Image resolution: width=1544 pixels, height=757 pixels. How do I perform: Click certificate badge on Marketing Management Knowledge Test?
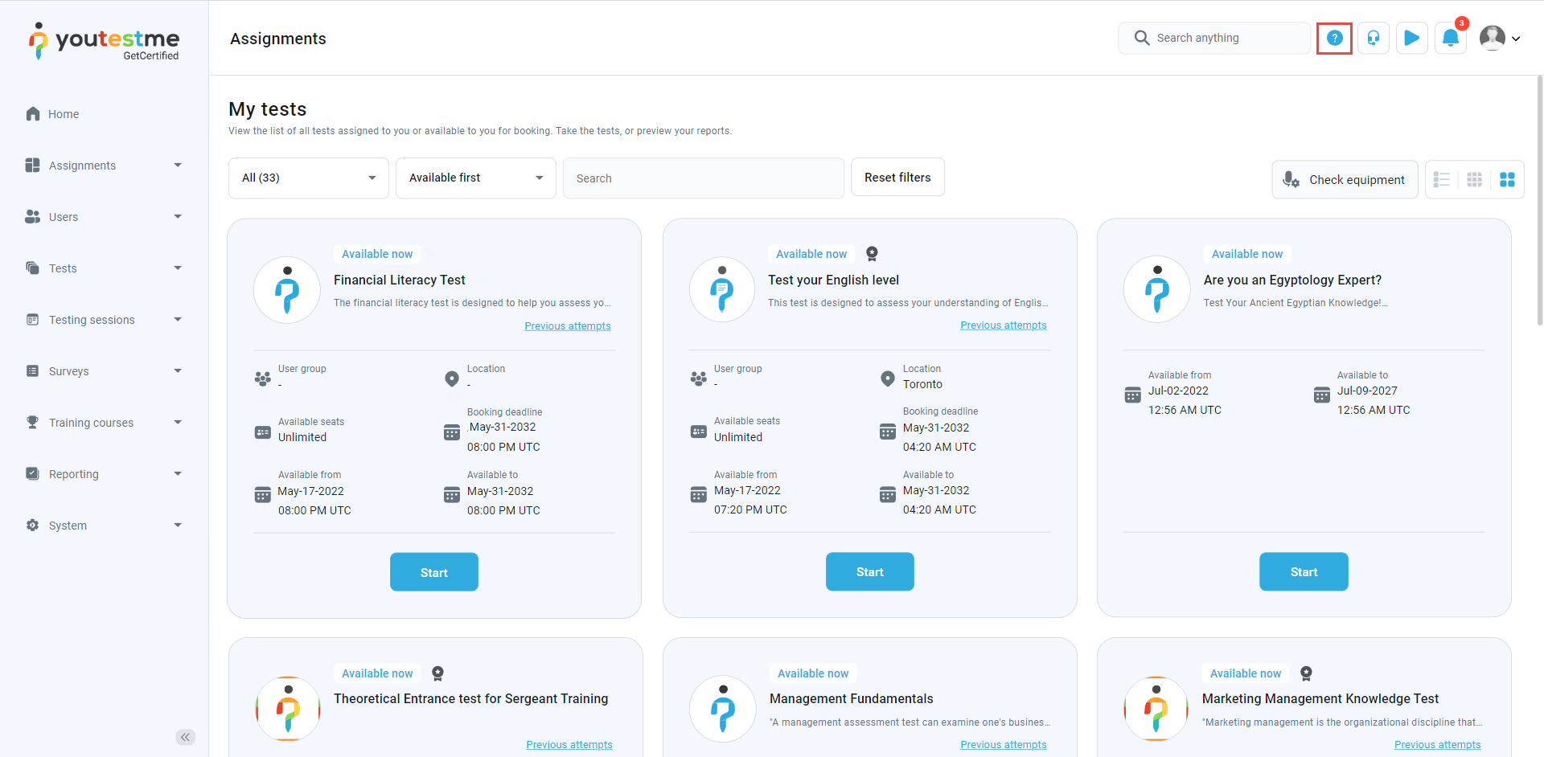pos(1306,673)
